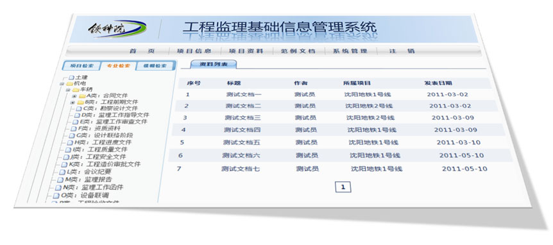The width and height of the screenshot is (553, 245).
Task: Click the document icon of N类：监理工作函件
Action: click(58, 187)
